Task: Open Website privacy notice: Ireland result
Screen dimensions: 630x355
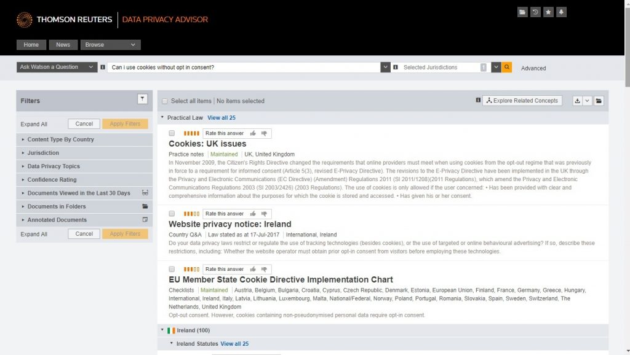Action: [230, 224]
